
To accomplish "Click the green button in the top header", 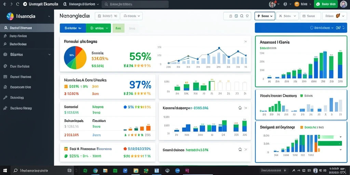I will [x=326, y=4].
